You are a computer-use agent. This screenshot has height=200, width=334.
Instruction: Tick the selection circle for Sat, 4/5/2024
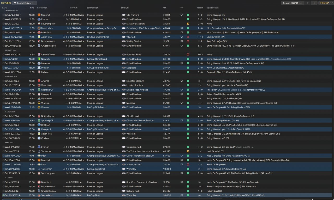tap(4, 182)
